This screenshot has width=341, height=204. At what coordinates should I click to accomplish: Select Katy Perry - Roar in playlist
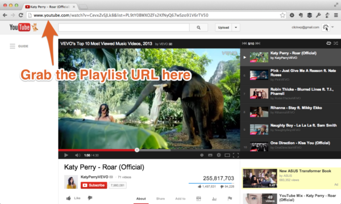pos(290,57)
